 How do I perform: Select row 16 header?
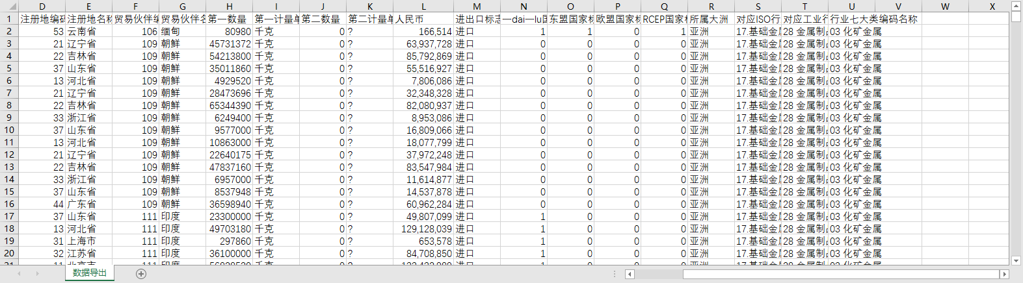(x=9, y=204)
